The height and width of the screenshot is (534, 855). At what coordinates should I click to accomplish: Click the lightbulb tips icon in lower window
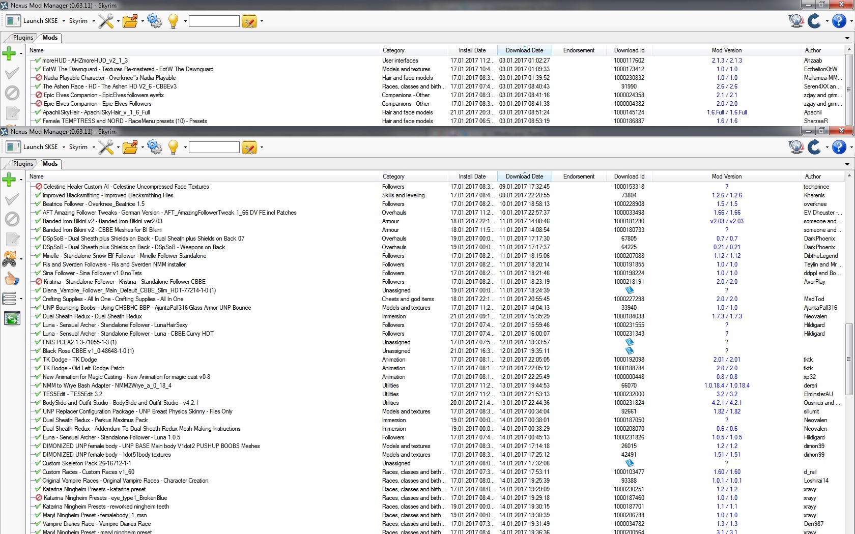pos(173,147)
